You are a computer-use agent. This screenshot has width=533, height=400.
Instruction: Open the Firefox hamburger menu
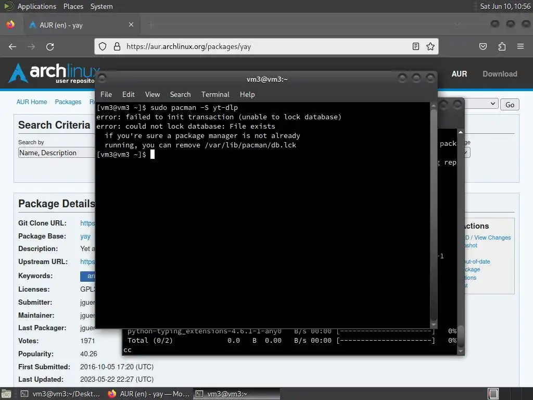[521, 46]
